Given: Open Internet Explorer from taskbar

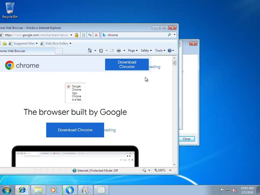Looking at the screenshot, I should point(22,190).
